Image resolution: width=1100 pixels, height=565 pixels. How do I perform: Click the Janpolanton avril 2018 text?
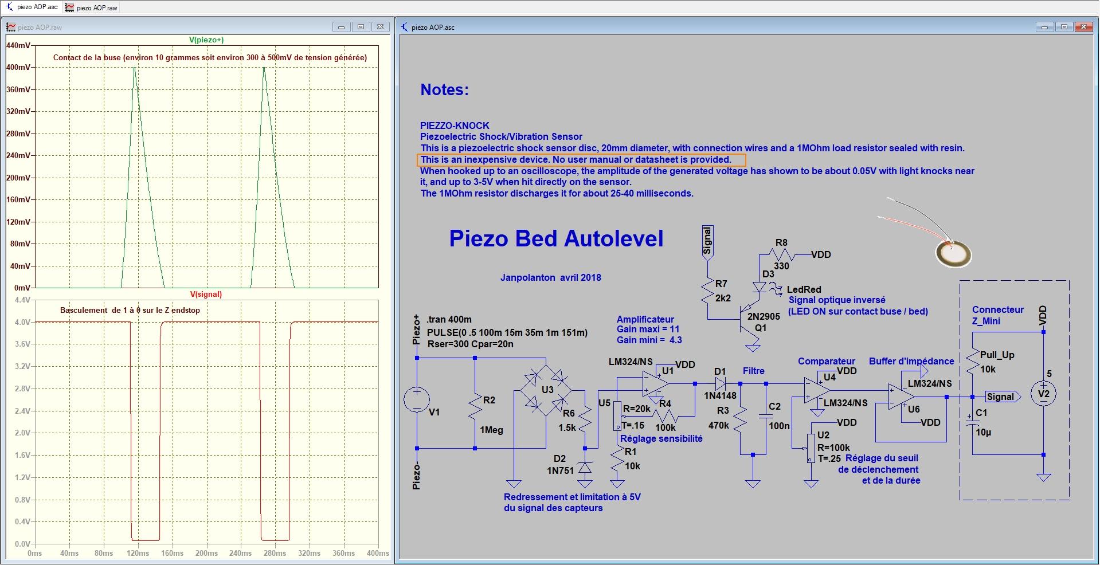pyautogui.click(x=550, y=277)
